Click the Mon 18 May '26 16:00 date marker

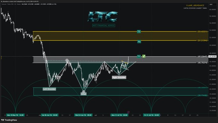[15, 115]
